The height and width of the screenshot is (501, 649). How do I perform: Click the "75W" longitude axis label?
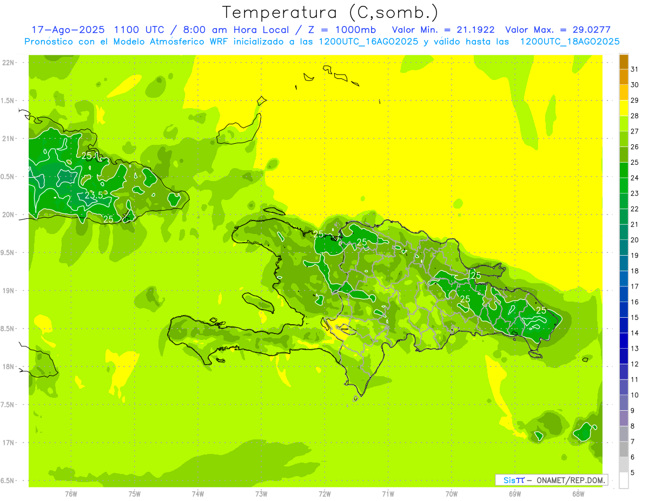tap(135, 494)
